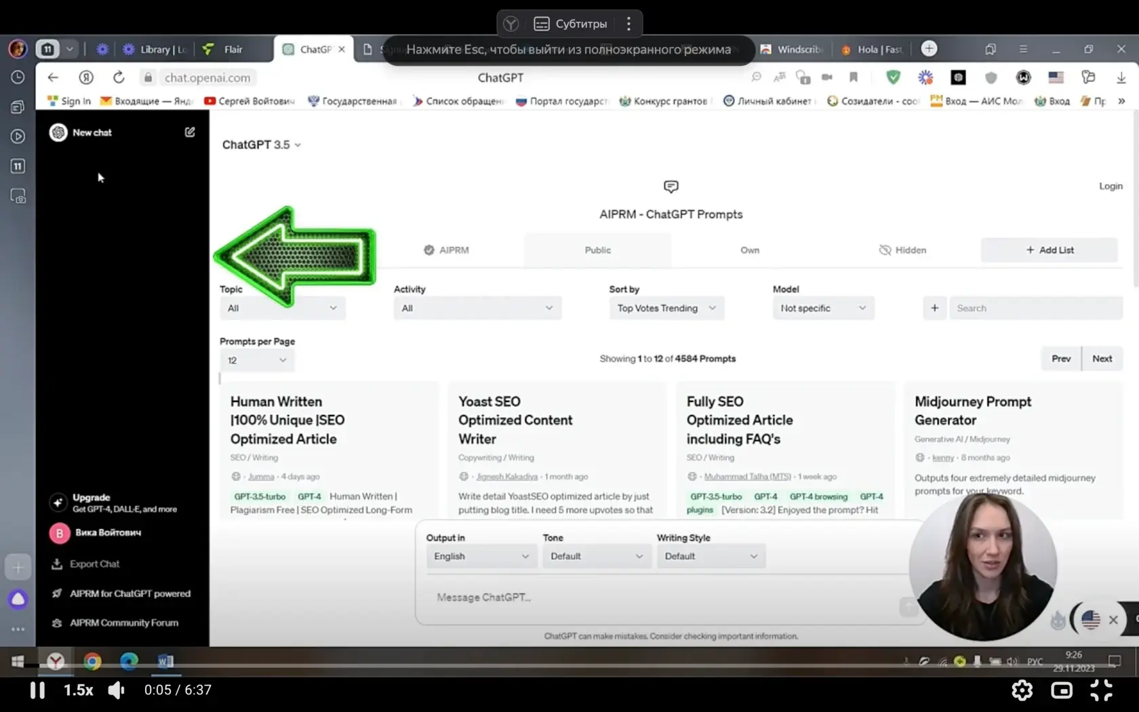Change the 1.5x playback speed

click(79, 690)
